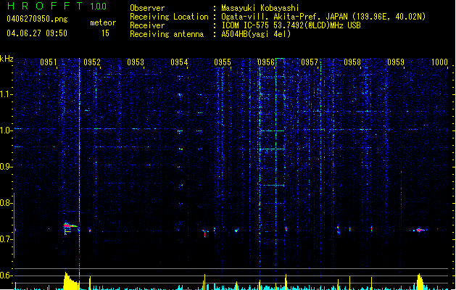Click the date stamp 04.06.27 09:50
The height and width of the screenshot is (290, 456).
click(37, 33)
